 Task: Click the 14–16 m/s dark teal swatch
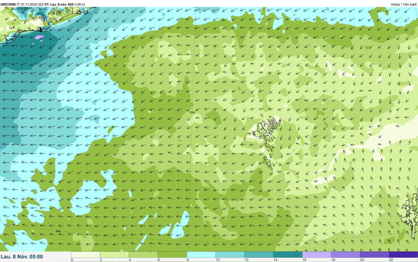click(x=288, y=254)
